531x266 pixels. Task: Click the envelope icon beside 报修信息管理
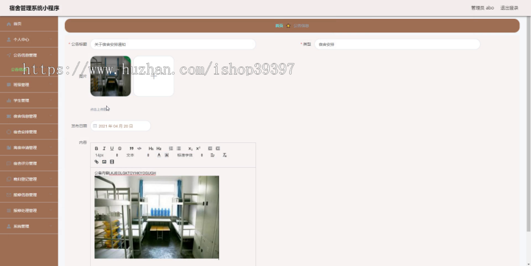coord(9,195)
